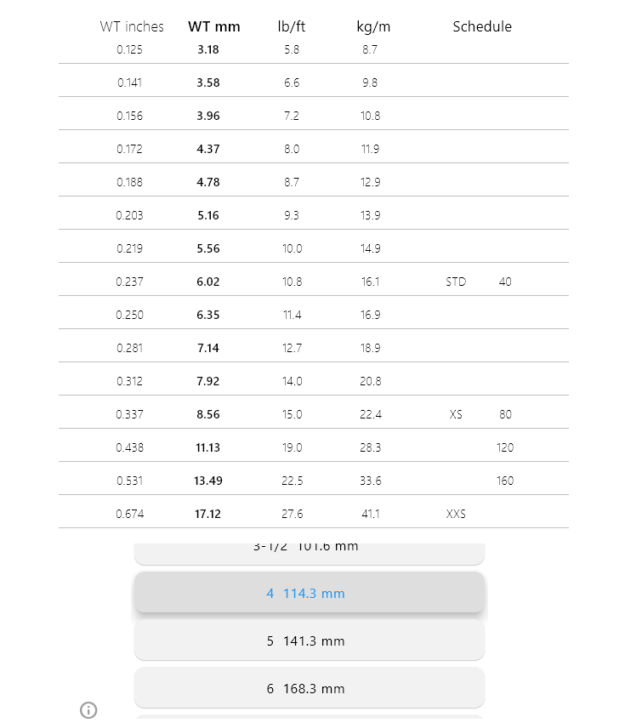Click the info icon at bottom left
Image resolution: width=625 pixels, height=723 pixels.
tap(88, 710)
